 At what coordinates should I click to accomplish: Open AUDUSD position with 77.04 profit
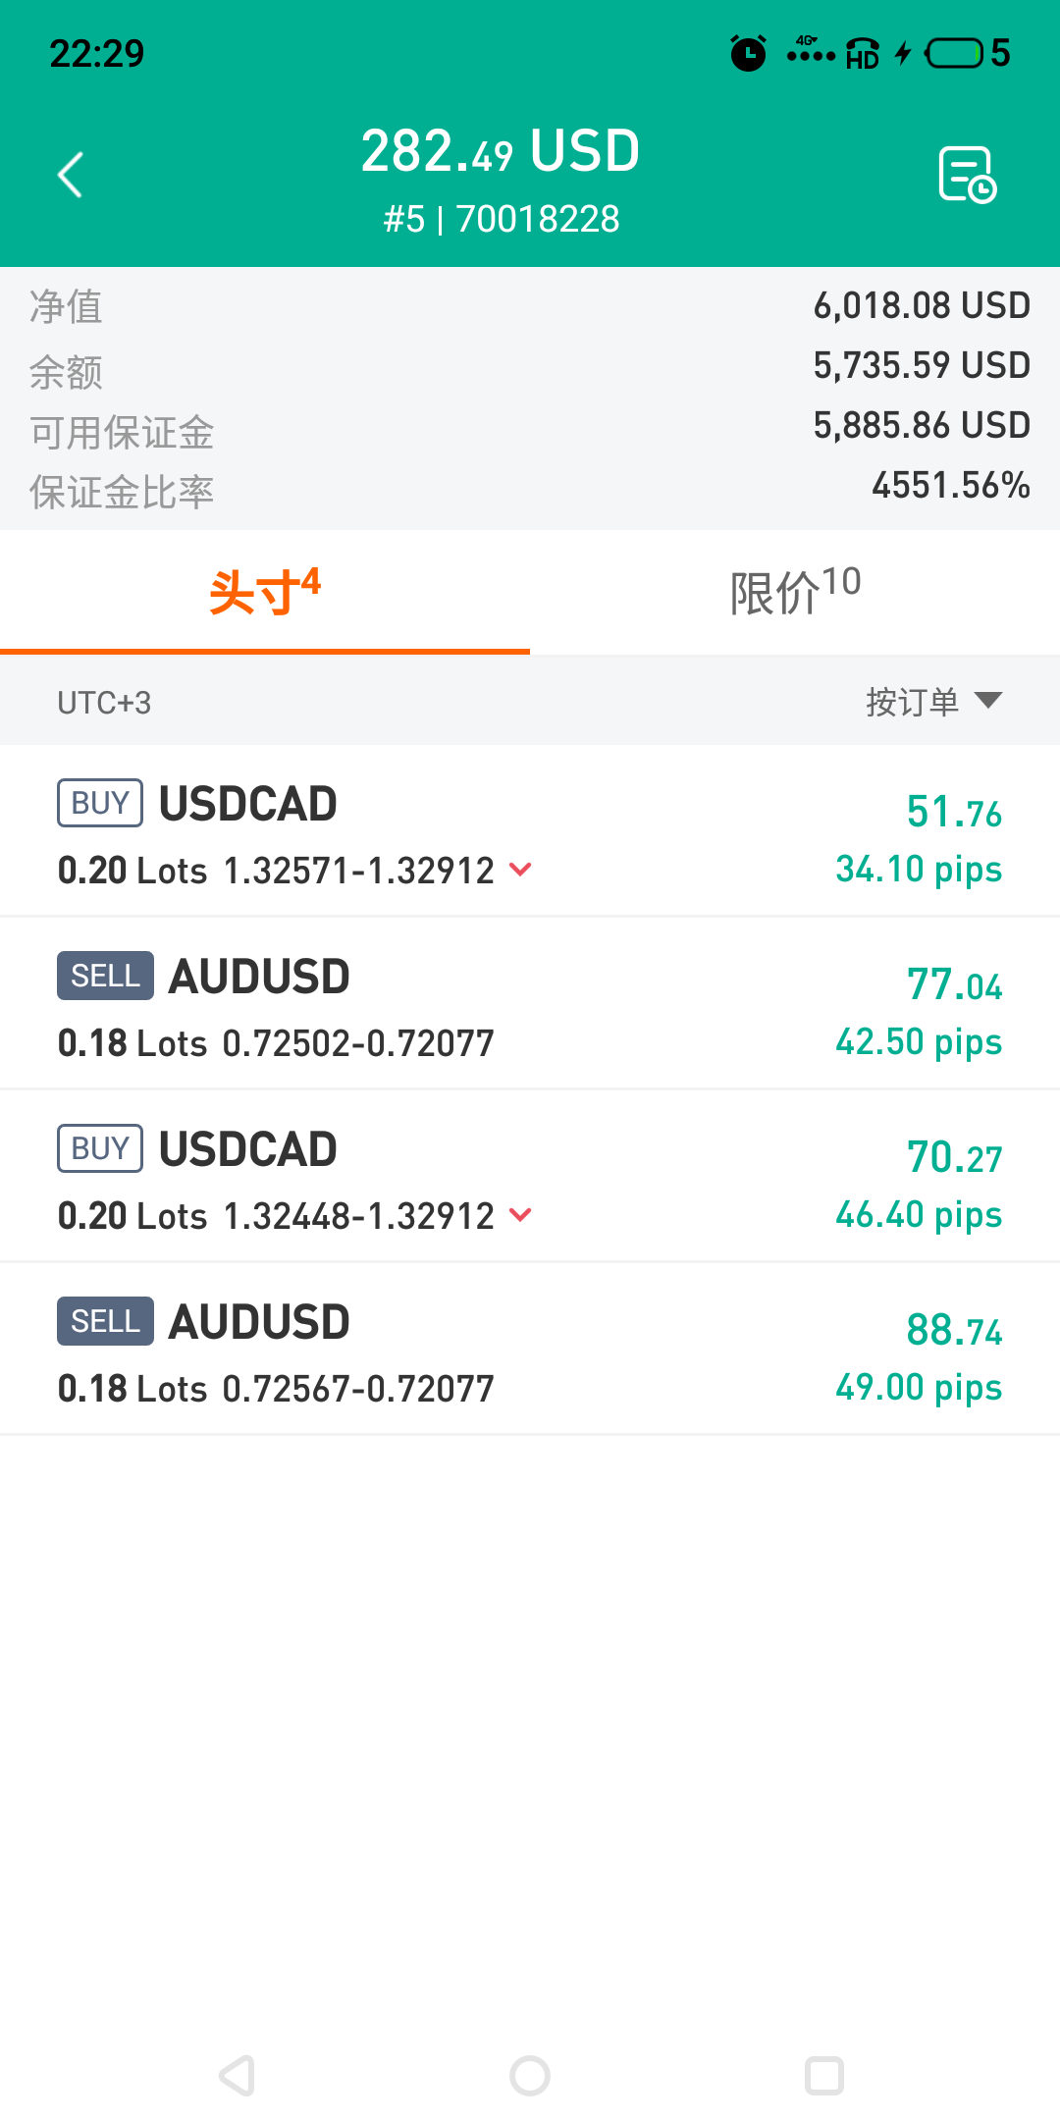(x=530, y=1004)
